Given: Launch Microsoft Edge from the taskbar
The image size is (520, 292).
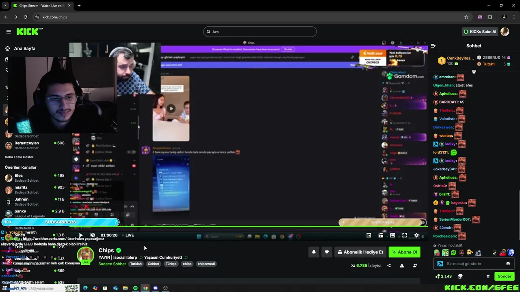Looking at the screenshot, I should coord(85,288).
